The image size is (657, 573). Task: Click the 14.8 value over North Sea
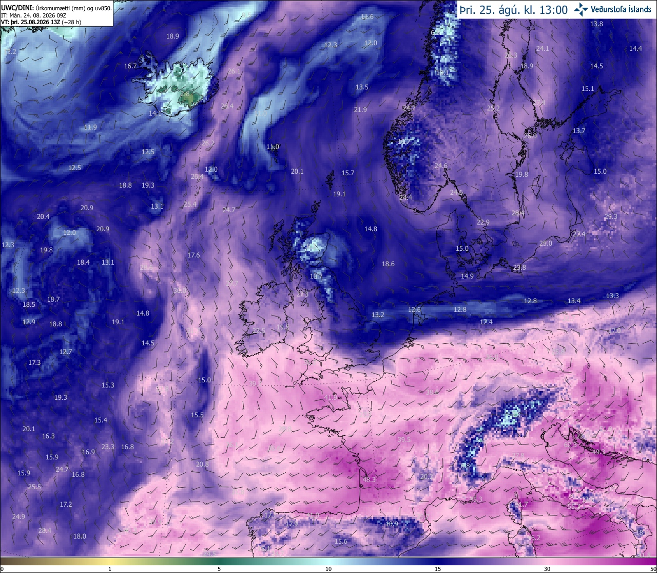pos(371,229)
